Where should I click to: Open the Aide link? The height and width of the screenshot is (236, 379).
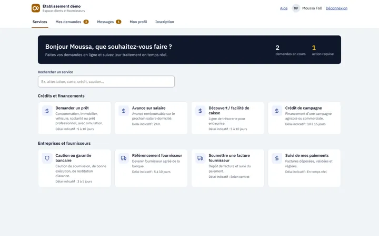point(284,8)
